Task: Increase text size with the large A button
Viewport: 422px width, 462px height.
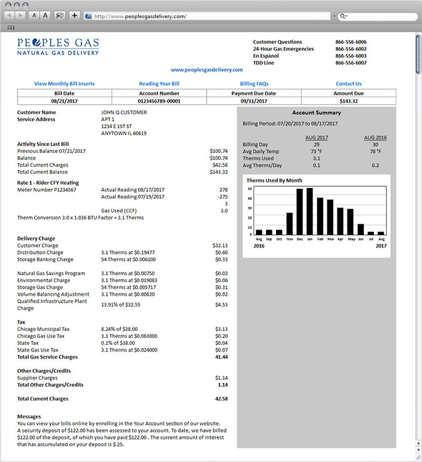Action: pyautogui.click(x=45, y=15)
